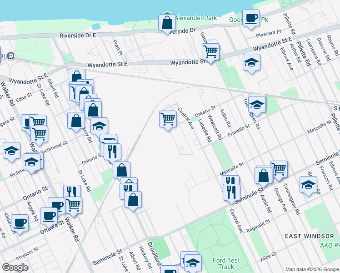
Task: Select the school marker below Wyandotte St E
Action: click(251, 63)
